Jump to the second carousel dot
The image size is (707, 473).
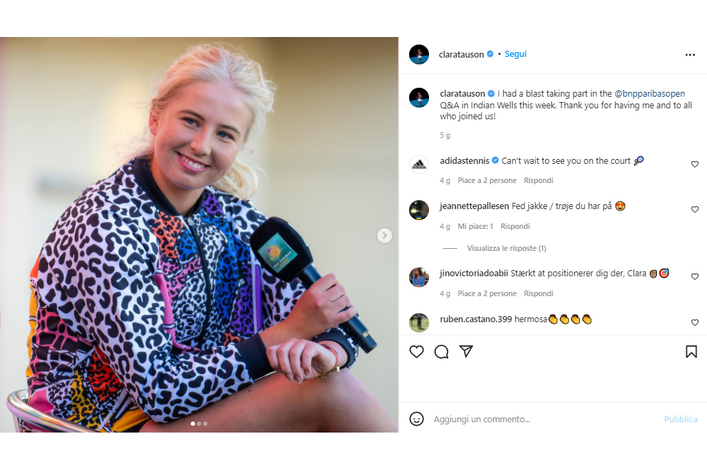coord(199,424)
